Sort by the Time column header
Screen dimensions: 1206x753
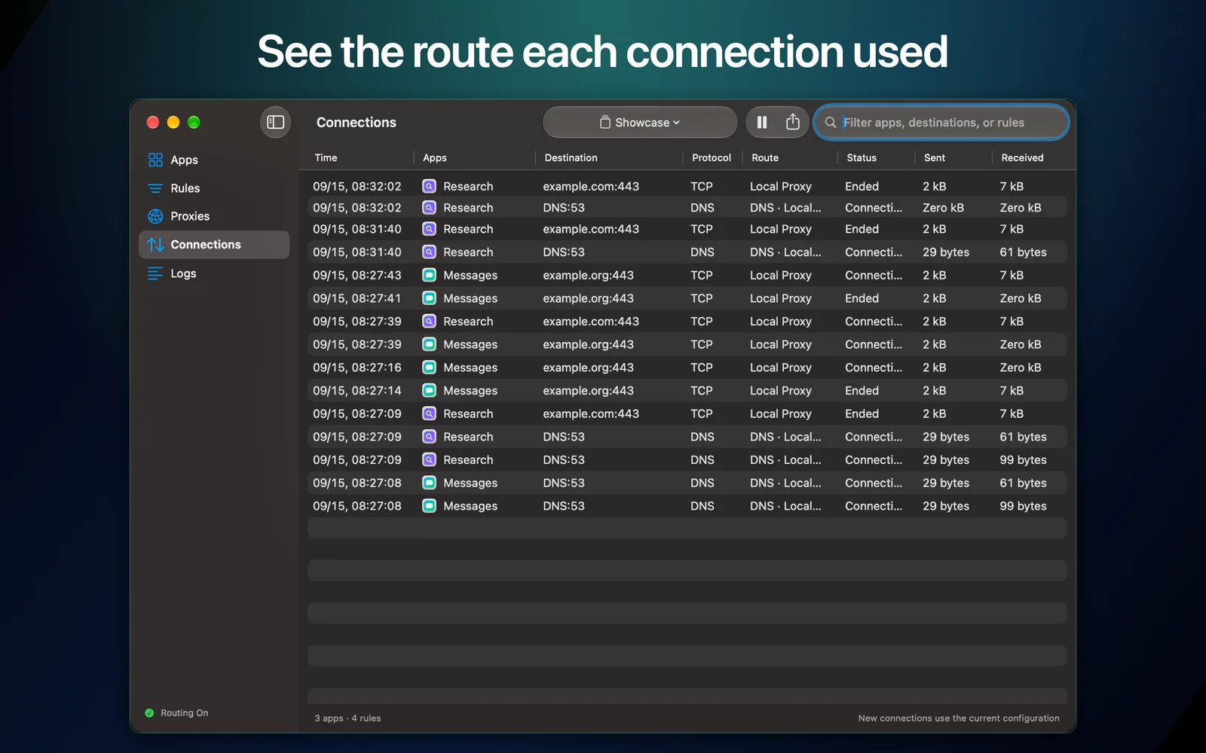pos(326,157)
